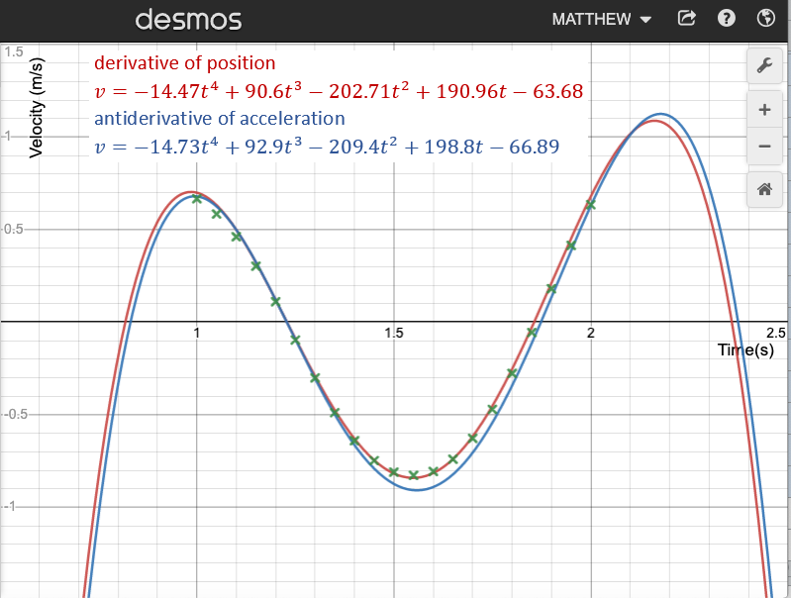Reset view with the home button
Viewport: 791px width, 598px height.
coord(765,189)
